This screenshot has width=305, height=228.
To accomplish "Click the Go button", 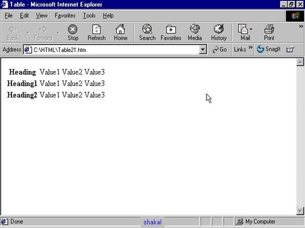I will click(x=220, y=49).
